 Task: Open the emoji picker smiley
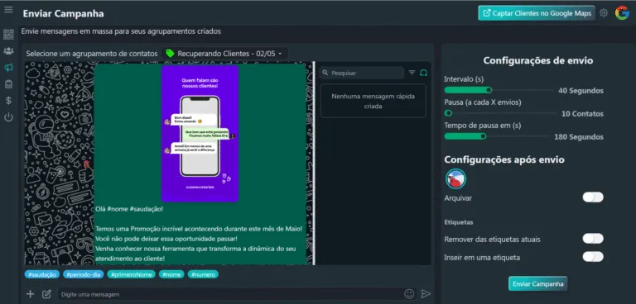click(409, 293)
